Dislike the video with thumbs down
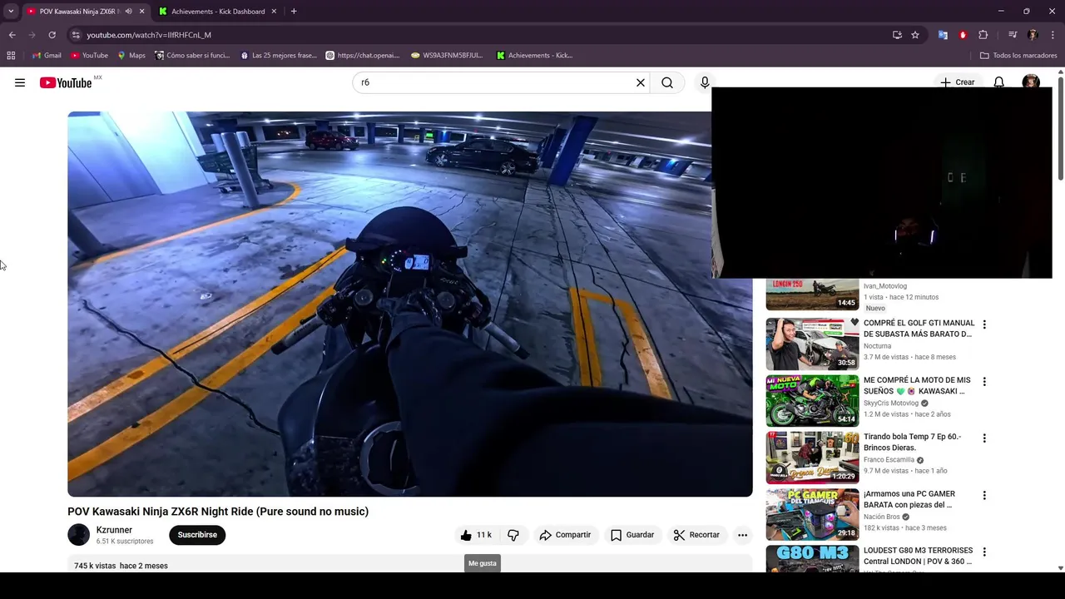 point(513,535)
